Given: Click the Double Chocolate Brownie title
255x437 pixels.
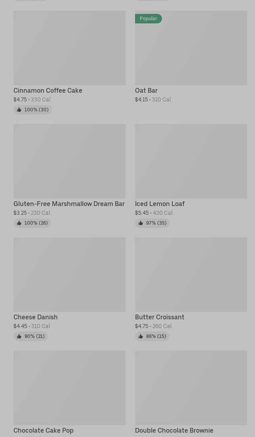Looking at the screenshot, I should click(x=174, y=430).
